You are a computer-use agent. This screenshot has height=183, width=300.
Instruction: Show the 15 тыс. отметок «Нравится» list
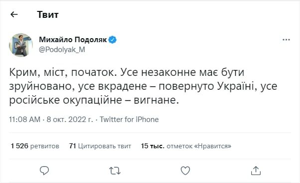coord(186,146)
